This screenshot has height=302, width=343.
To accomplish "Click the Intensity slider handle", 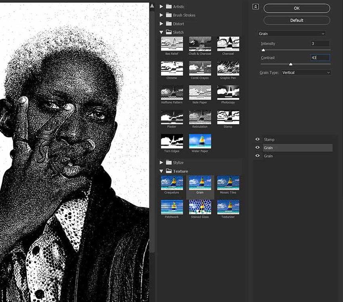I will [x=263, y=50].
